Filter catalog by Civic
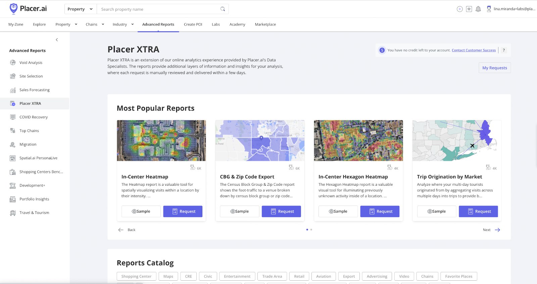Image resolution: width=537 pixels, height=284 pixels. pyautogui.click(x=208, y=276)
